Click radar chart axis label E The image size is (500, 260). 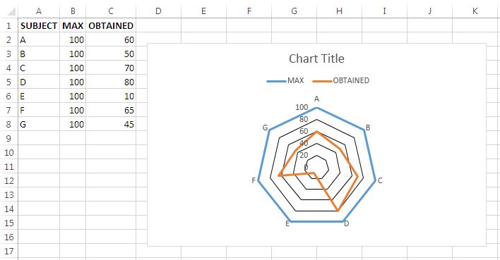coord(287,223)
